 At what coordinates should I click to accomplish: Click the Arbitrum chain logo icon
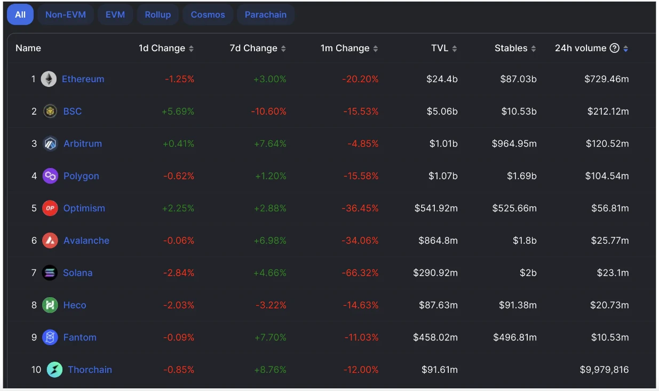pos(50,143)
